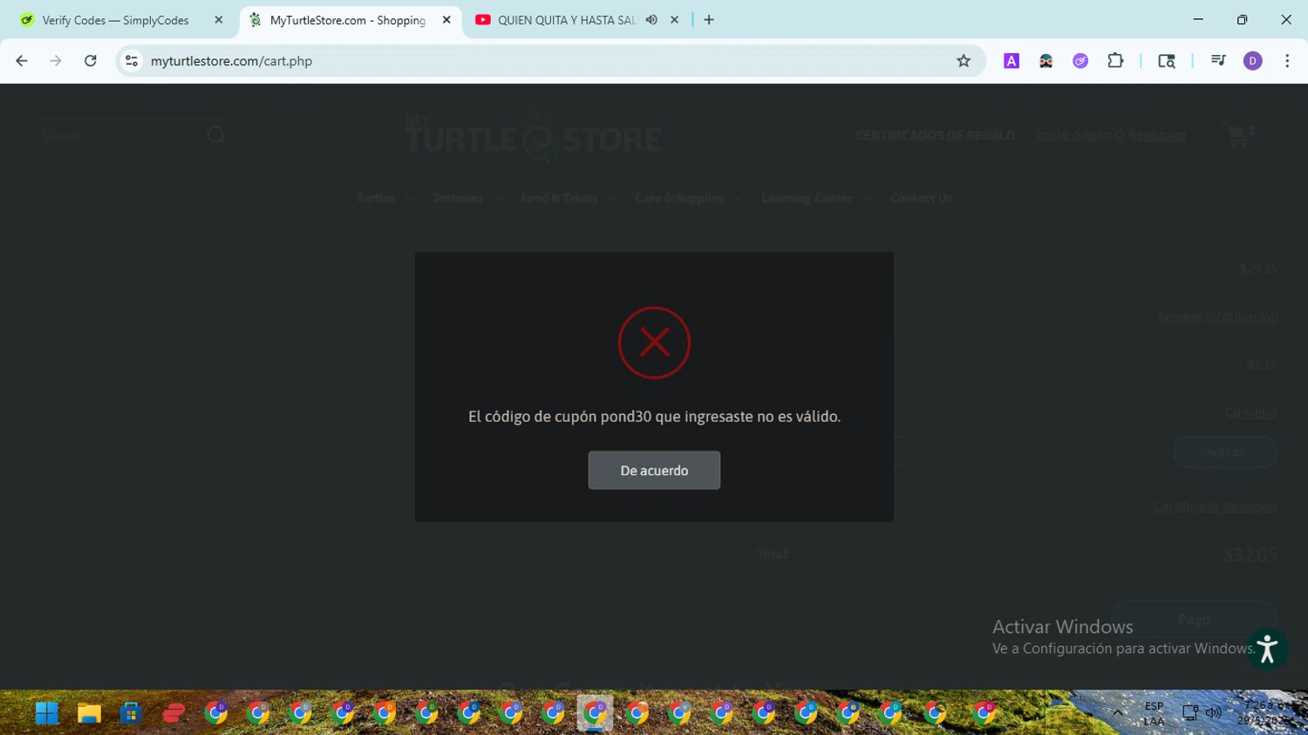This screenshot has height=735, width=1308.
Task: Show hidden system tray icons
Action: click(x=1117, y=713)
